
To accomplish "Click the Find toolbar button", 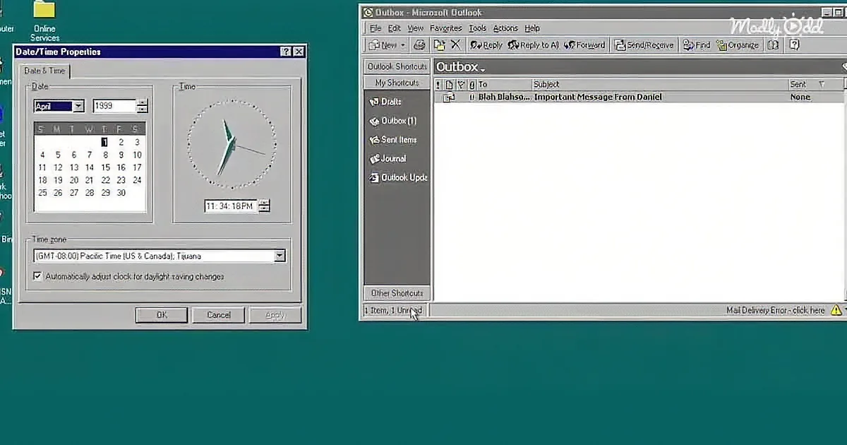I will pyautogui.click(x=697, y=44).
